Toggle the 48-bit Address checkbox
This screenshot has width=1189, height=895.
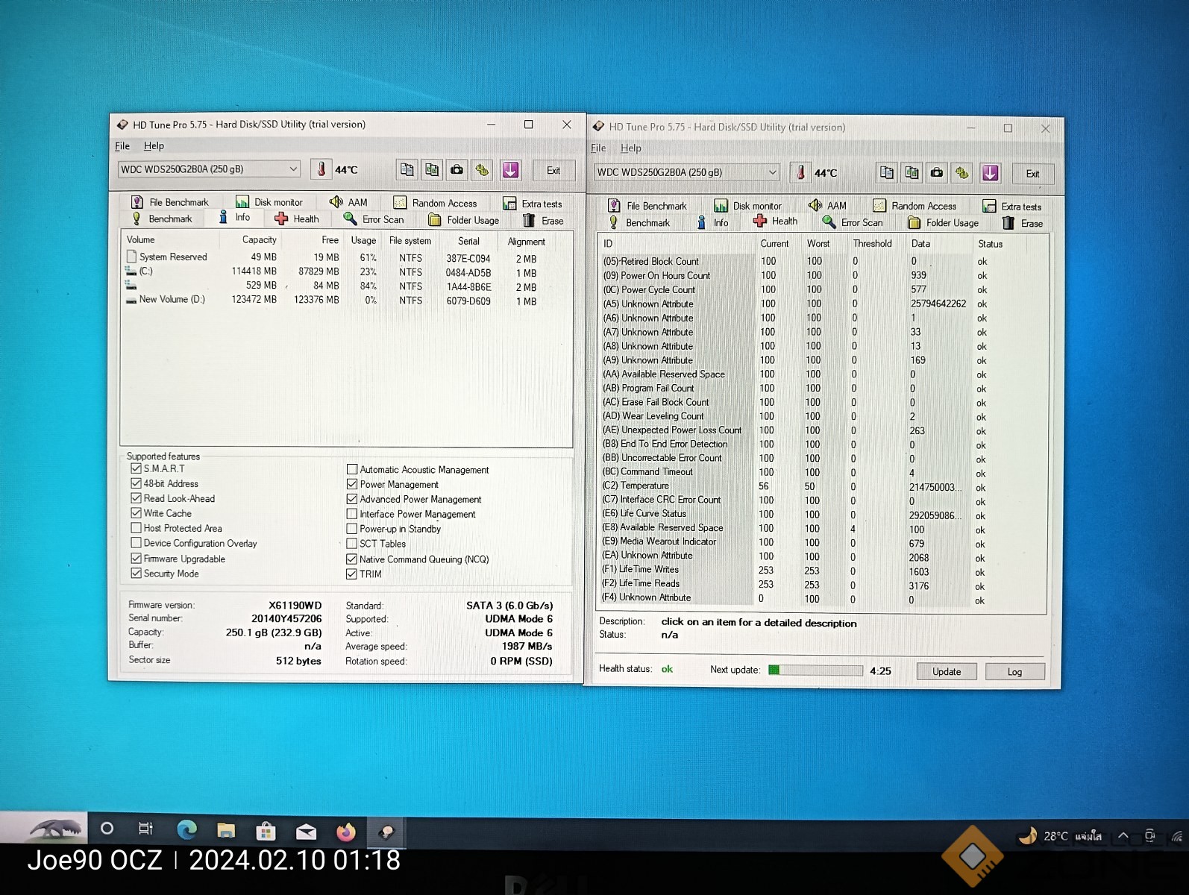[x=136, y=483]
